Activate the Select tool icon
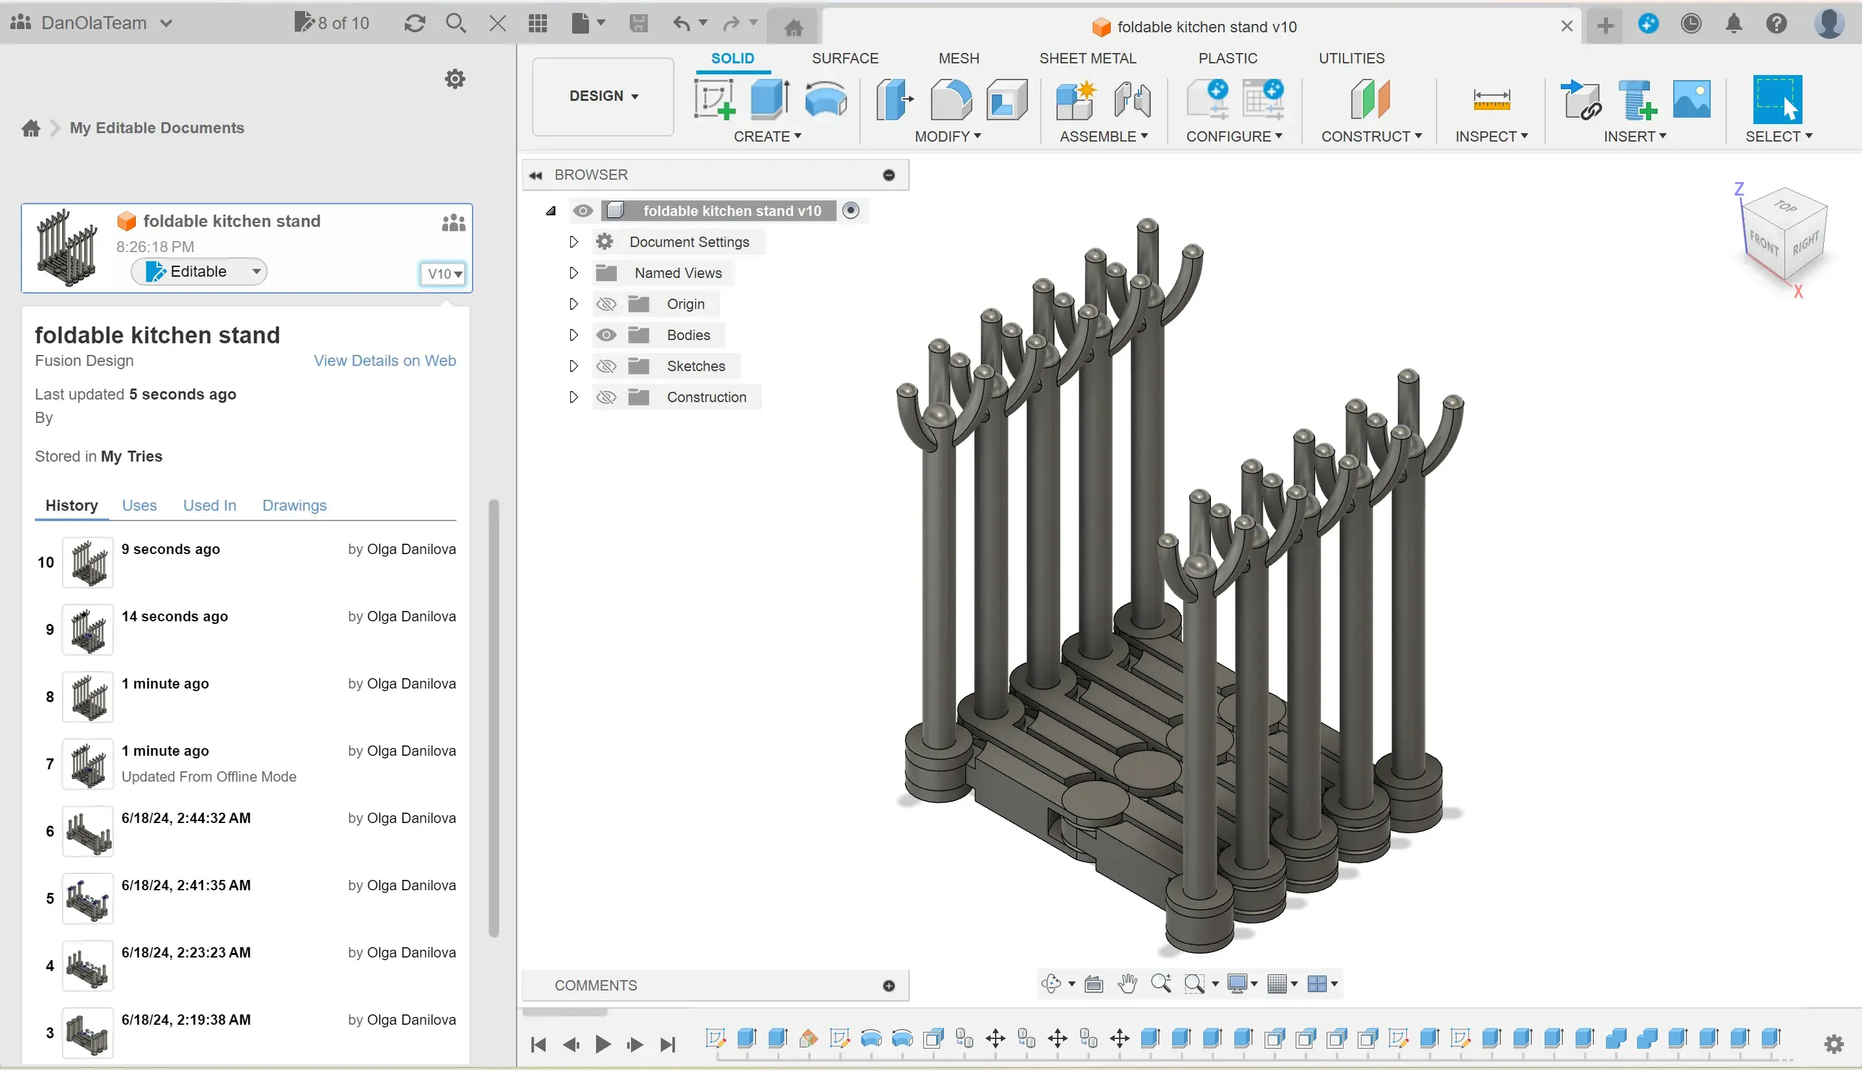Image resolution: width=1862 pixels, height=1070 pixels. (1777, 99)
